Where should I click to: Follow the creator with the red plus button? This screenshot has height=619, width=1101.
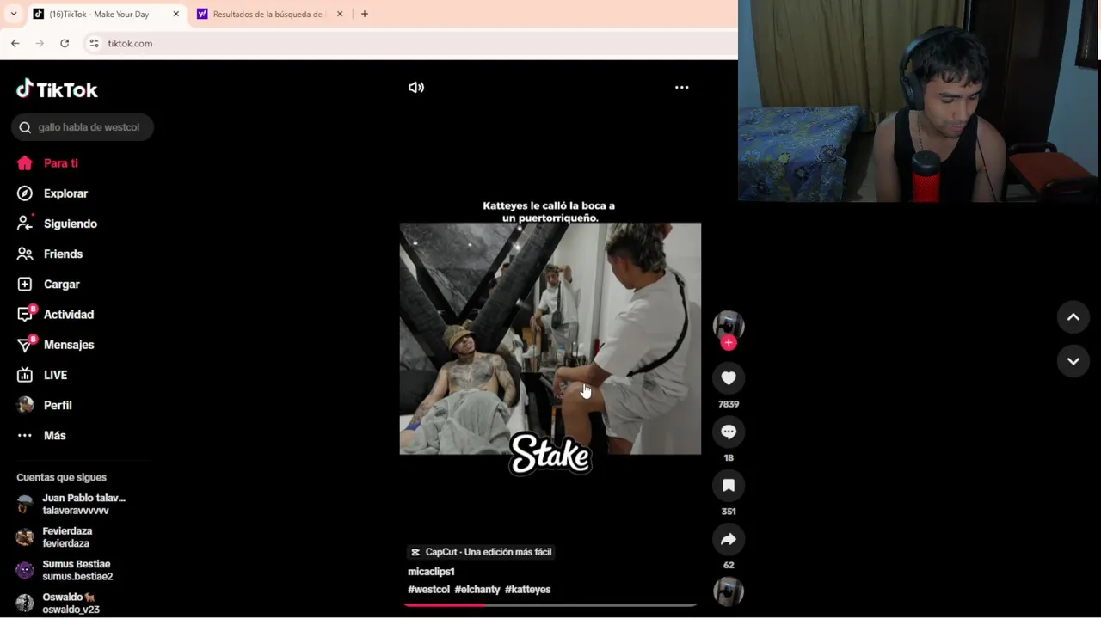(x=729, y=343)
